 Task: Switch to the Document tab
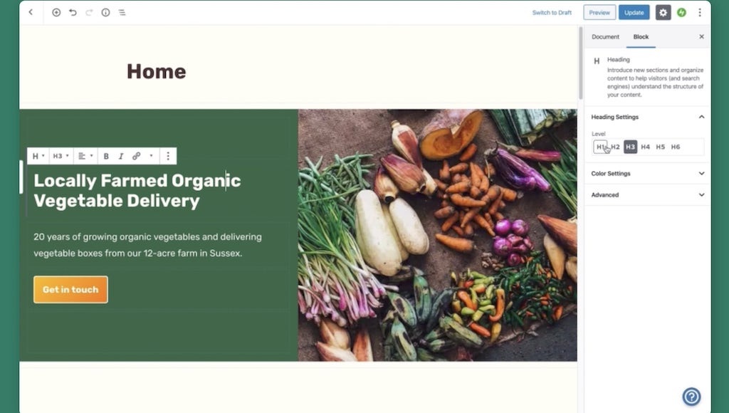pyautogui.click(x=605, y=37)
